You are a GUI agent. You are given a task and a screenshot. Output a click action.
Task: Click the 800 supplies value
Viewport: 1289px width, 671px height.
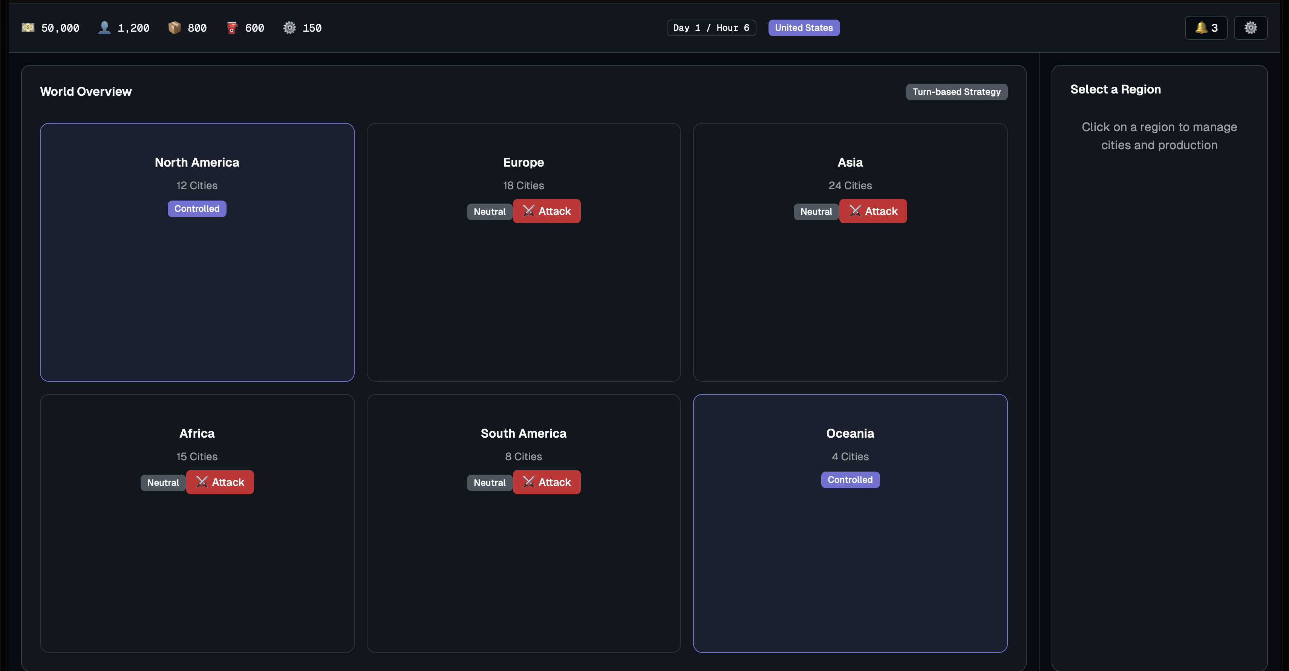(x=197, y=28)
